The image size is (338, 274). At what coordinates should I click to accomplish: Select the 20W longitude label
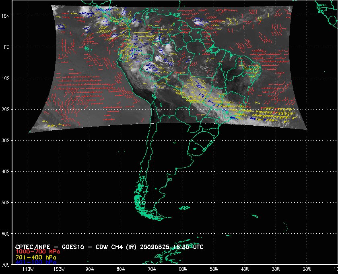(307, 269)
